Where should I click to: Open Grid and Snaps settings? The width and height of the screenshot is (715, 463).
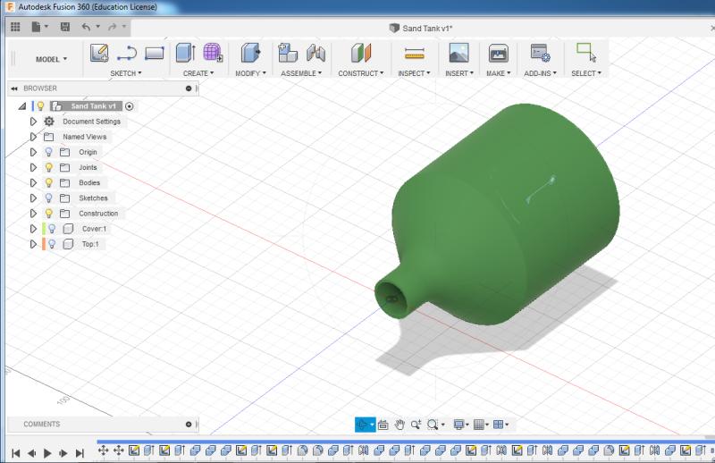(x=479, y=425)
